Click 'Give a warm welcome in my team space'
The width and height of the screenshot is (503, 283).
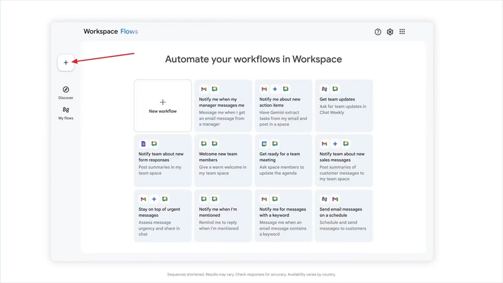click(223, 170)
